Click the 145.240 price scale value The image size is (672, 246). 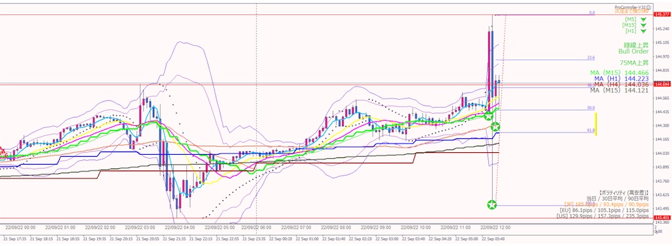pos(662,29)
